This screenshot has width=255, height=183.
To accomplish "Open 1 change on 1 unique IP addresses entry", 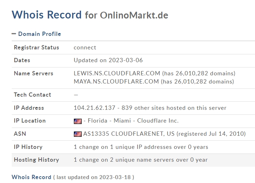I will (x=141, y=147).
